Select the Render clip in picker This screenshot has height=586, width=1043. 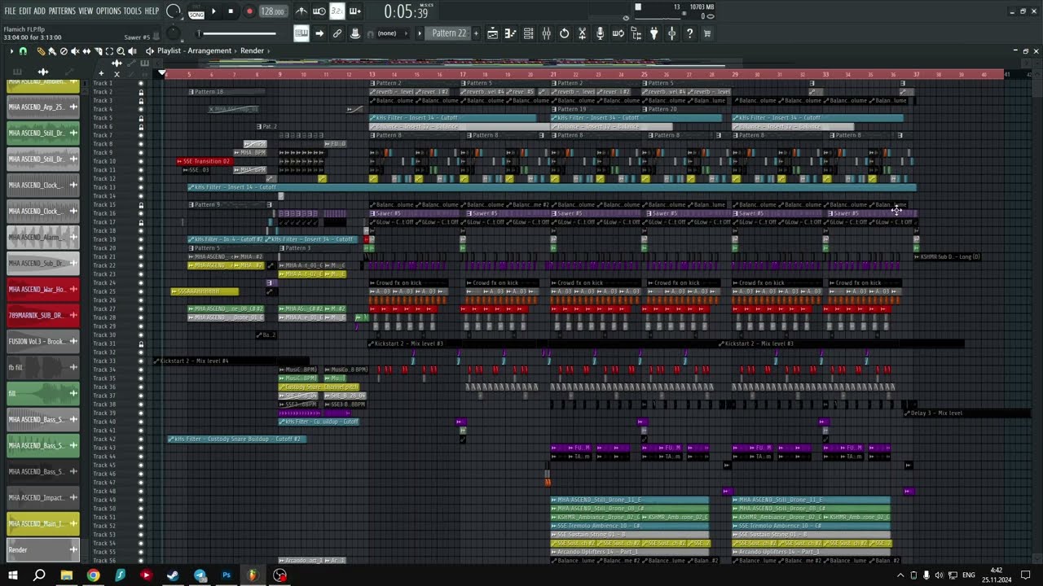coord(43,549)
